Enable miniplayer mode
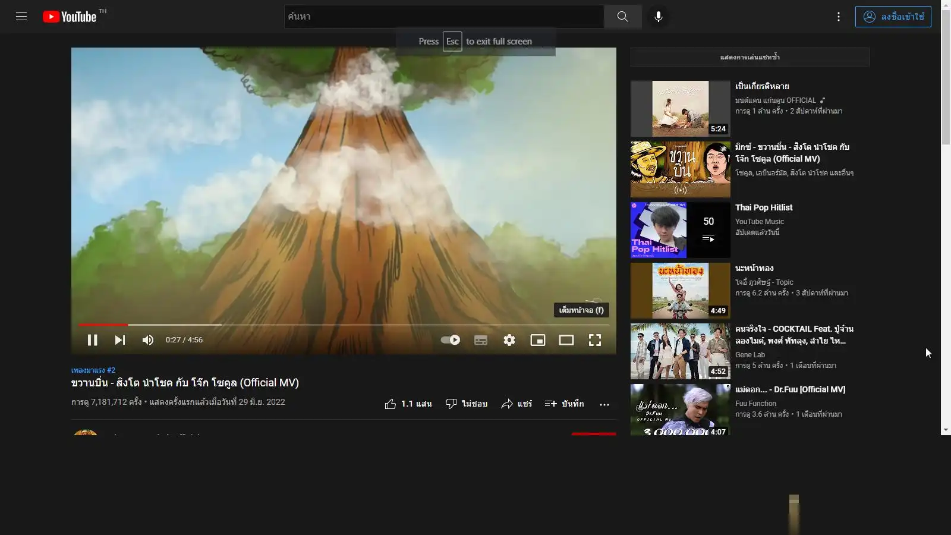Screen dimensions: 951x535 pyautogui.click(x=538, y=340)
